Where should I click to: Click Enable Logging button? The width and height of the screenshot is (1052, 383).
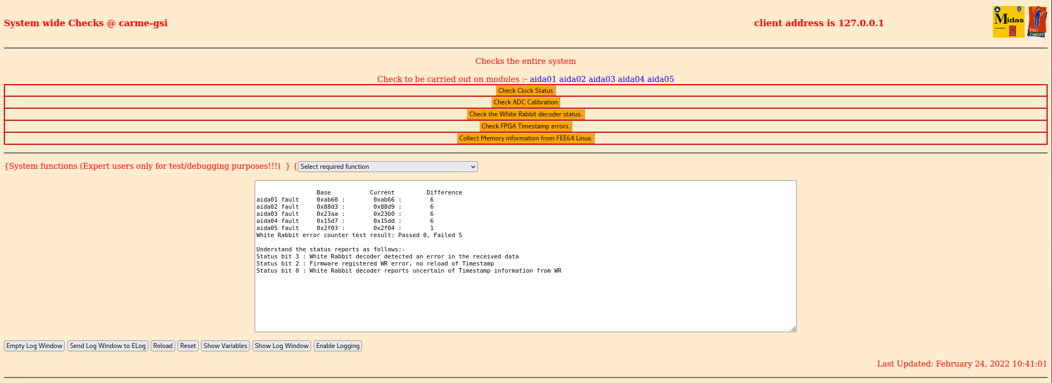point(337,346)
